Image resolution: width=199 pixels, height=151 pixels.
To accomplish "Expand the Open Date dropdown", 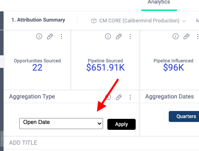I will pos(61,124).
